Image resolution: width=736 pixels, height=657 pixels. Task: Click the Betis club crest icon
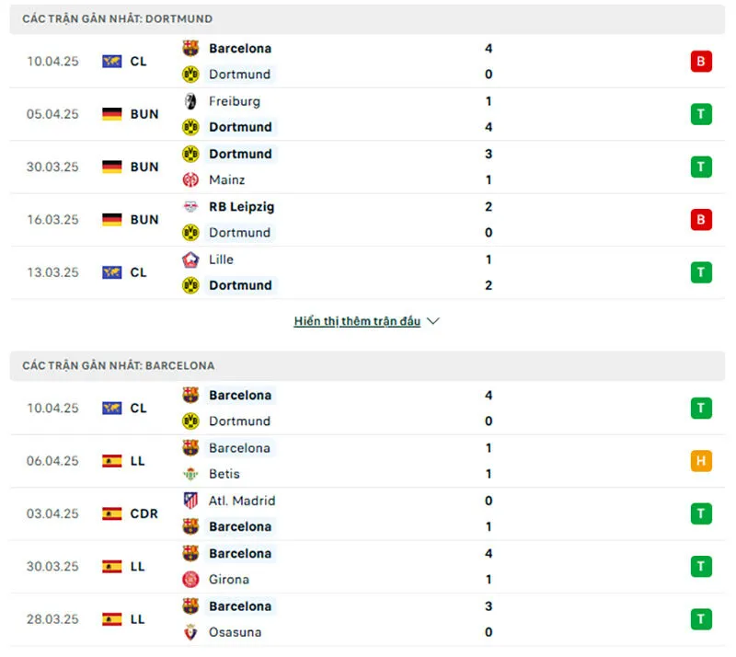coord(190,474)
